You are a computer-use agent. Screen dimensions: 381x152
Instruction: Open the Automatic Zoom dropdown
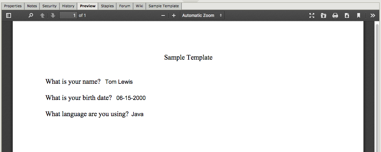202,16
